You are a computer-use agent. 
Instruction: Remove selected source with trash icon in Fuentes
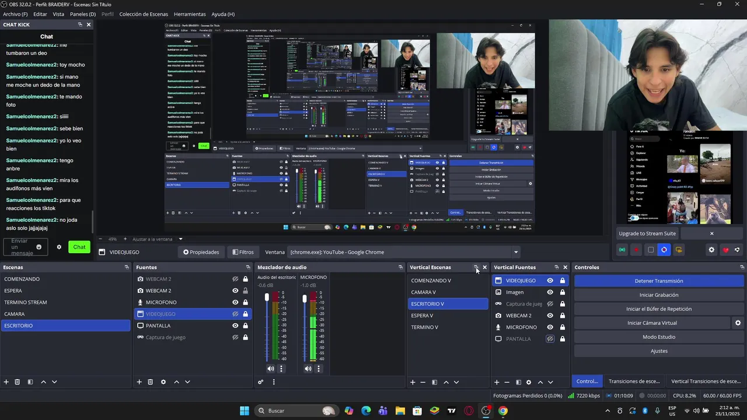click(x=150, y=382)
